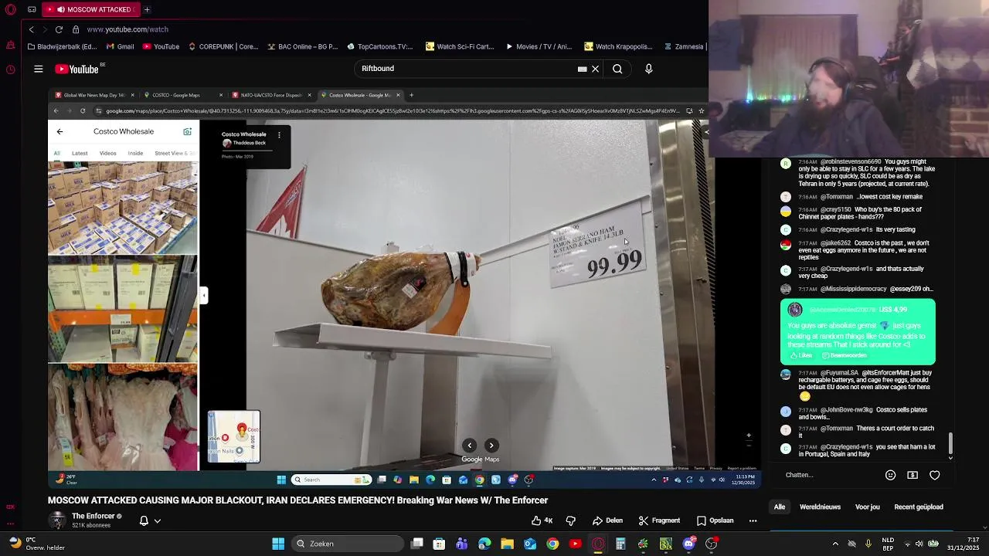Clear the Riftbound search text
989x556 pixels.
tap(595, 69)
